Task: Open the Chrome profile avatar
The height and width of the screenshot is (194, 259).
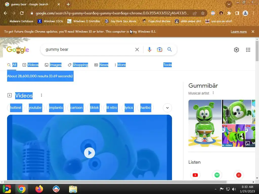Action: [x=245, y=13]
